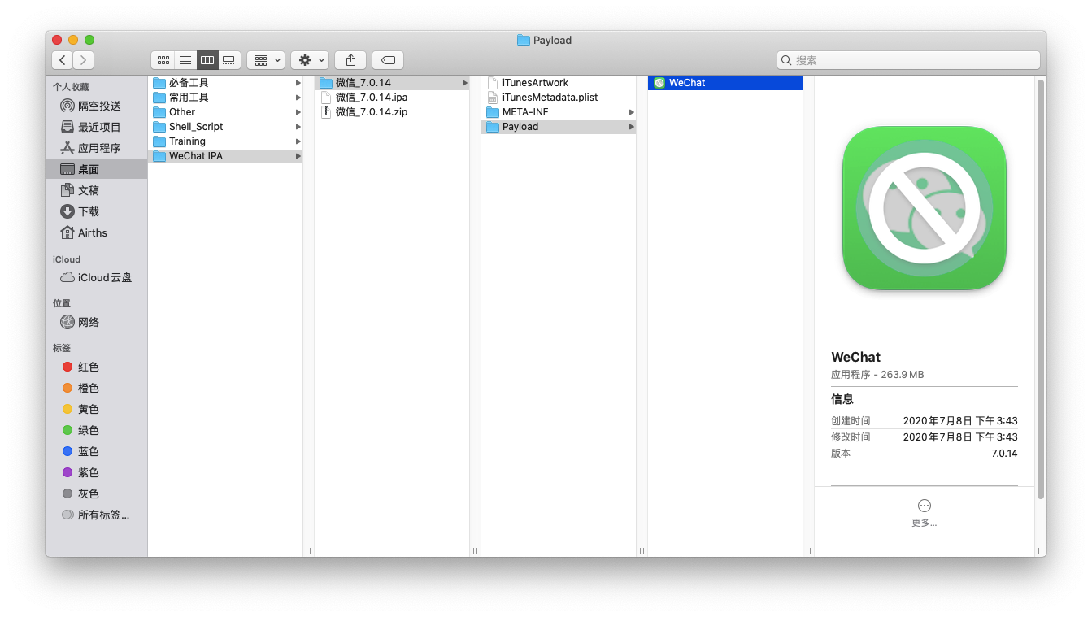This screenshot has width=1092, height=617.
Task: Select 桌面 in the sidebar
Action: 96,169
